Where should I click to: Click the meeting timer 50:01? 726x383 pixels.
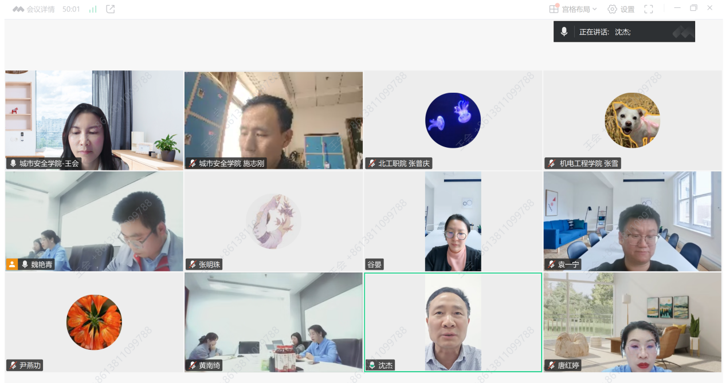pyautogui.click(x=71, y=9)
